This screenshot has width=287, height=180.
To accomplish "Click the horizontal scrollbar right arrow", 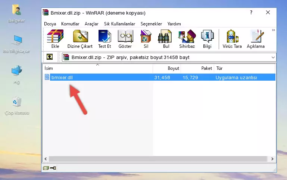I will point(272,159).
